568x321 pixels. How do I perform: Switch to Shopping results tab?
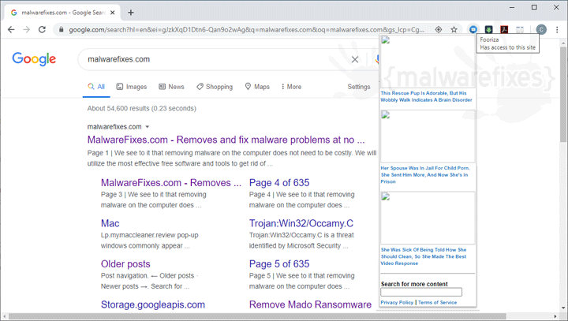[x=215, y=87]
